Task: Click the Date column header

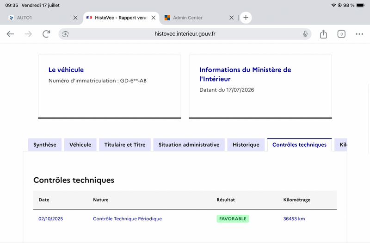Action: click(x=44, y=200)
